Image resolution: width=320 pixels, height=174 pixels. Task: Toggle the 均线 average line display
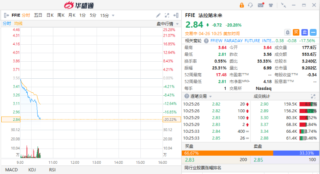point(18,23)
